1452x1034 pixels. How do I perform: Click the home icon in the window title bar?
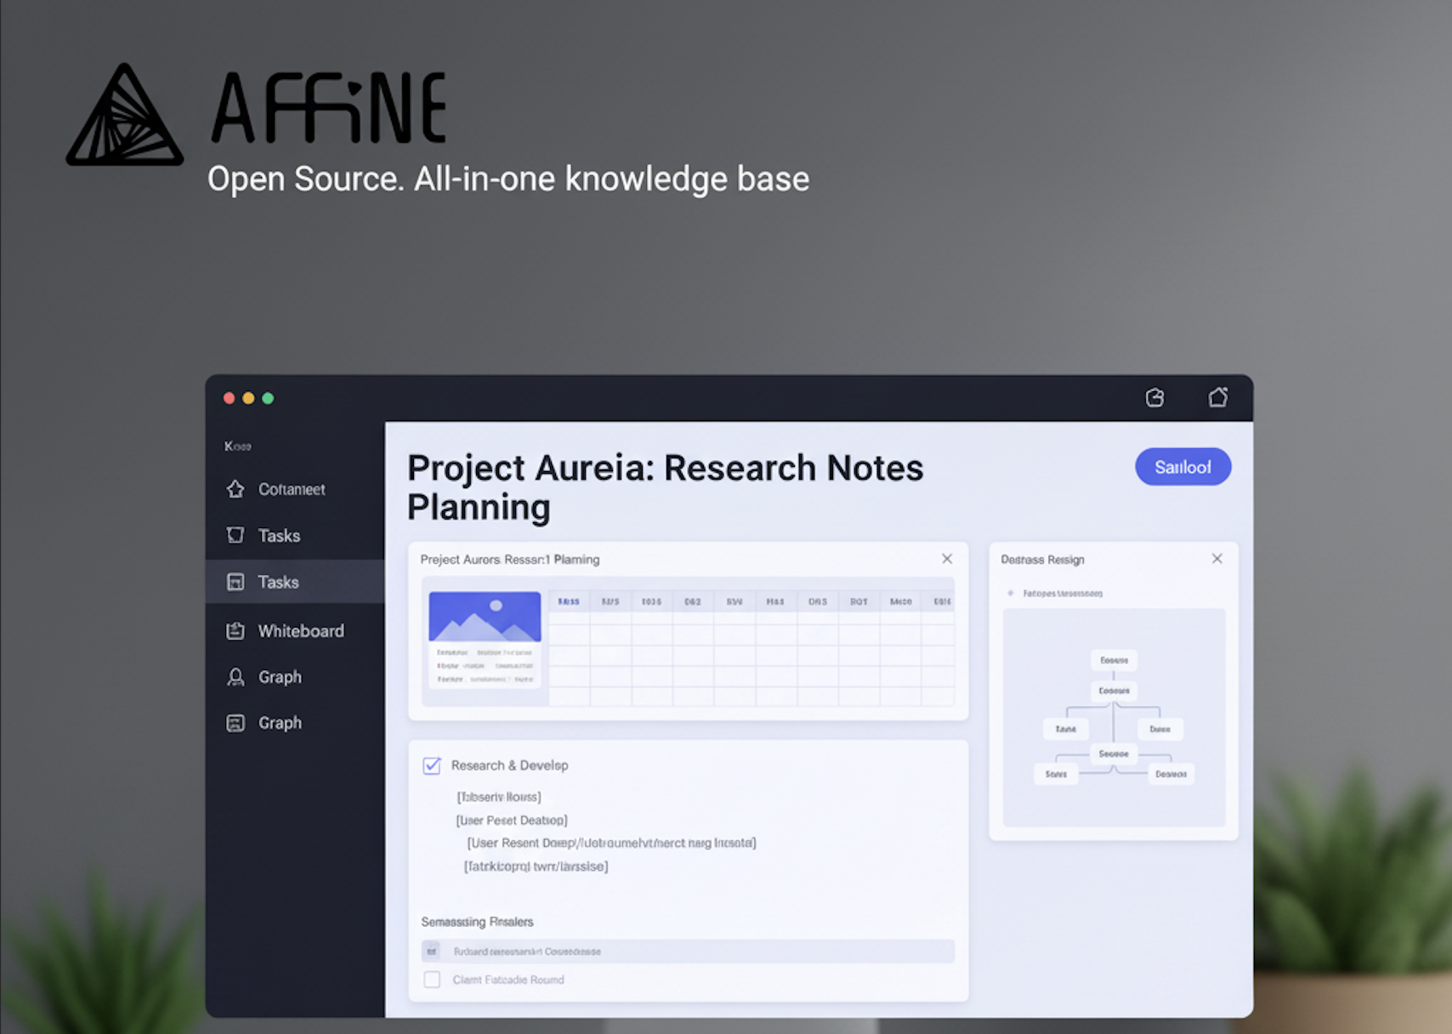(x=1218, y=397)
